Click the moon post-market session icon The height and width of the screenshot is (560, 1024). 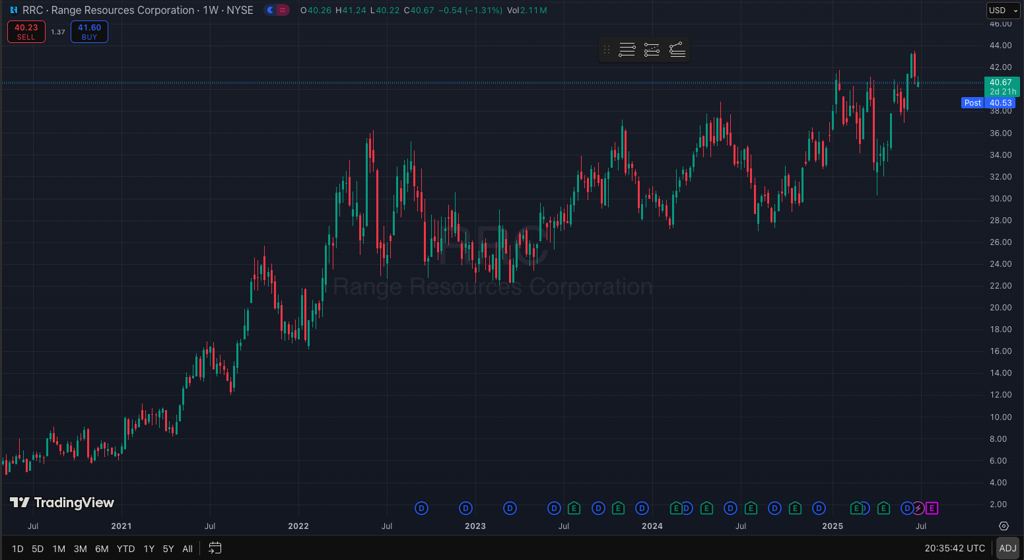(270, 10)
